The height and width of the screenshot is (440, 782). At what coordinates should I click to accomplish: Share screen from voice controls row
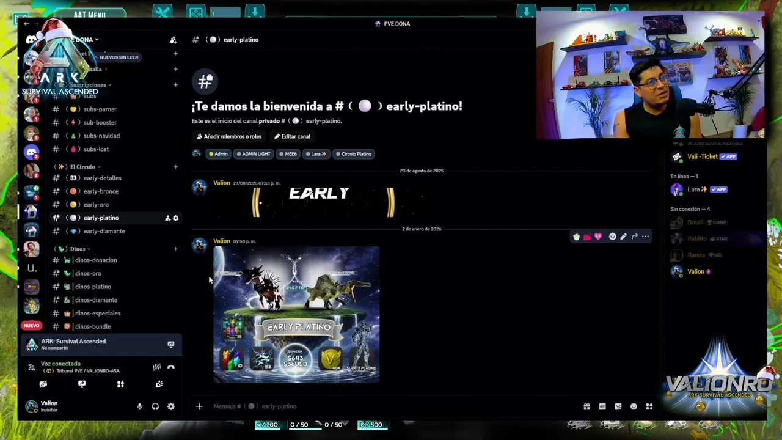82,384
